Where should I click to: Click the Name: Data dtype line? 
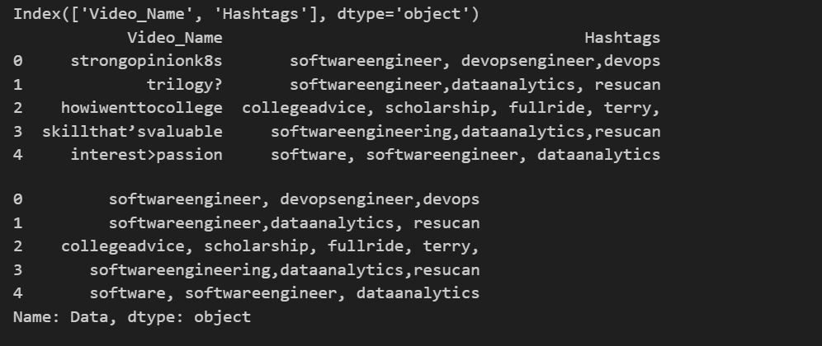pos(132,317)
